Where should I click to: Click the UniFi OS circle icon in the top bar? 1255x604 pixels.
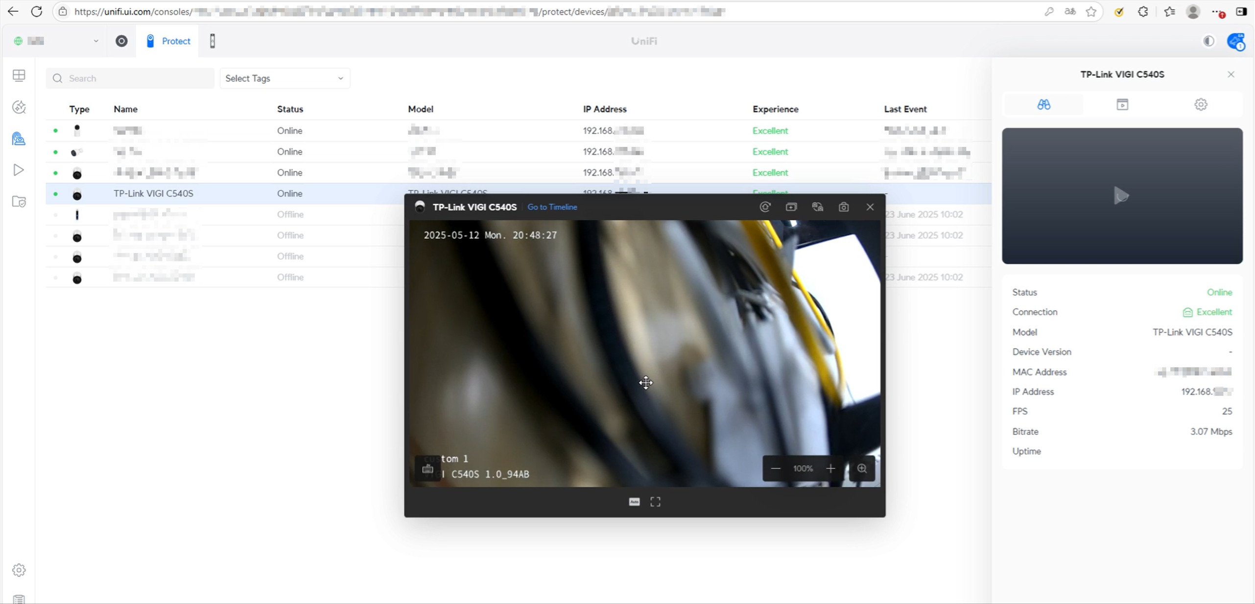121,41
